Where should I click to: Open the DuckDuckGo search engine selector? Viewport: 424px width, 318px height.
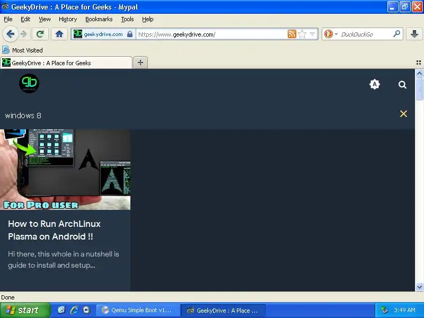point(331,34)
